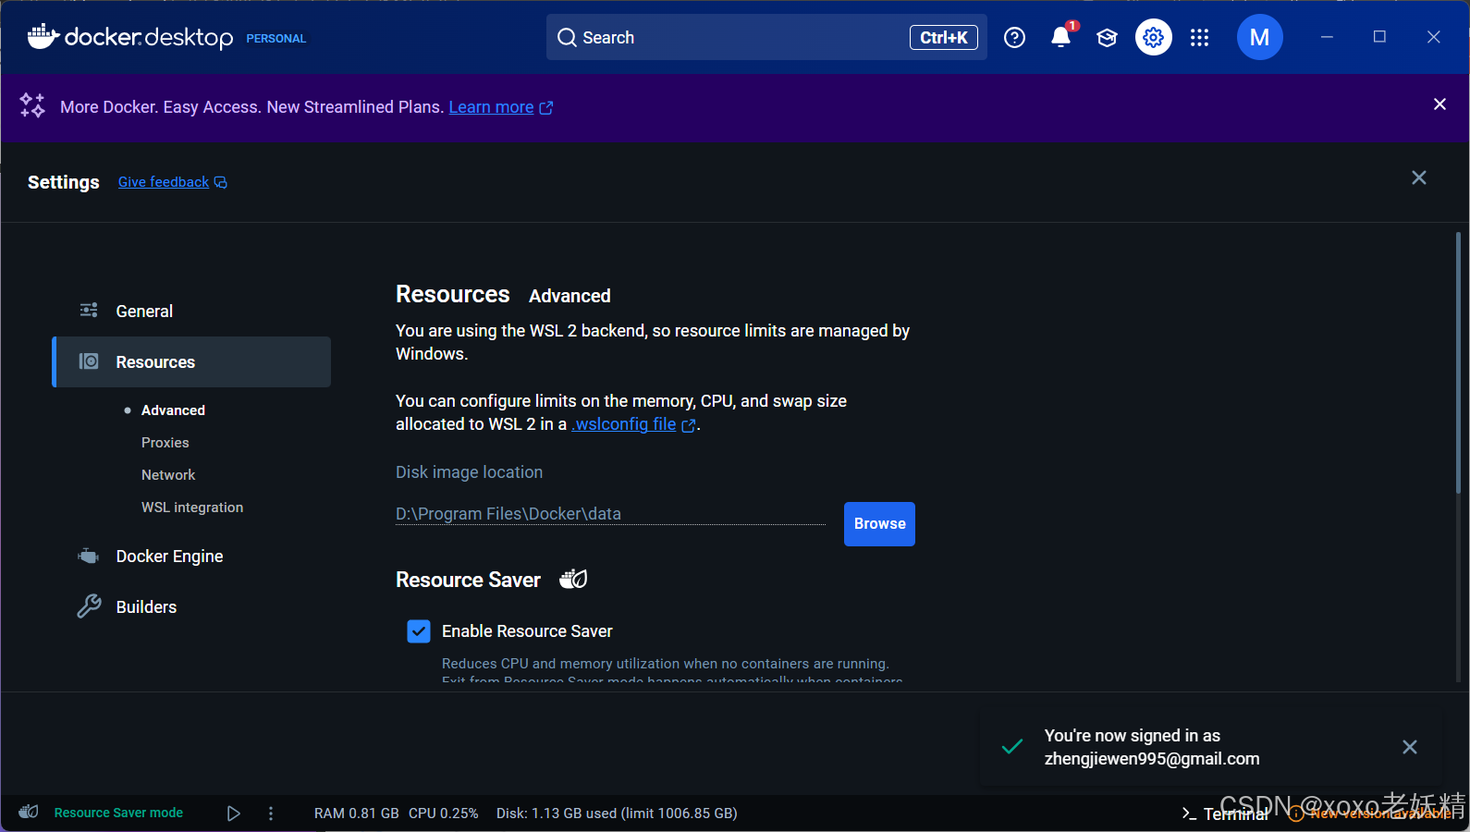Open the Network sub-item
The width and height of the screenshot is (1470, 832).
tap(168, 475)
